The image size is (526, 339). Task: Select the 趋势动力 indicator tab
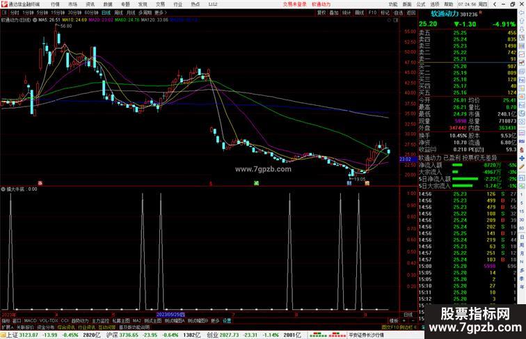point(80,321)
